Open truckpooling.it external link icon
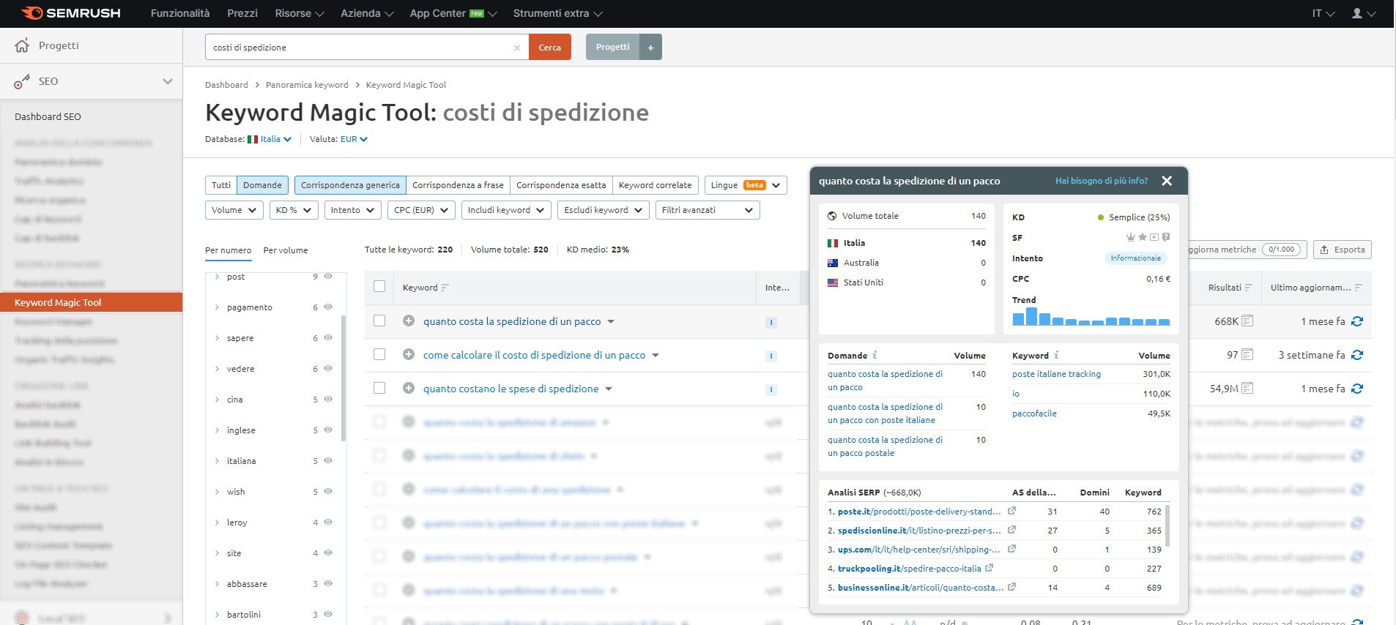Viewport: 1396px width, 625px height. pos(990,568)
